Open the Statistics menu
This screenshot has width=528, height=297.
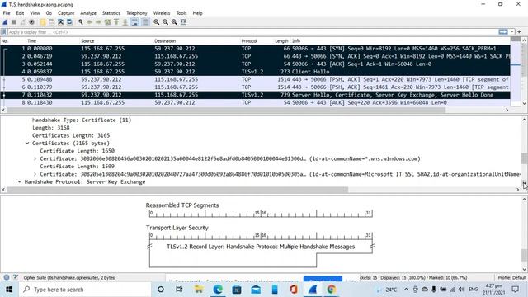pos(111,13)
